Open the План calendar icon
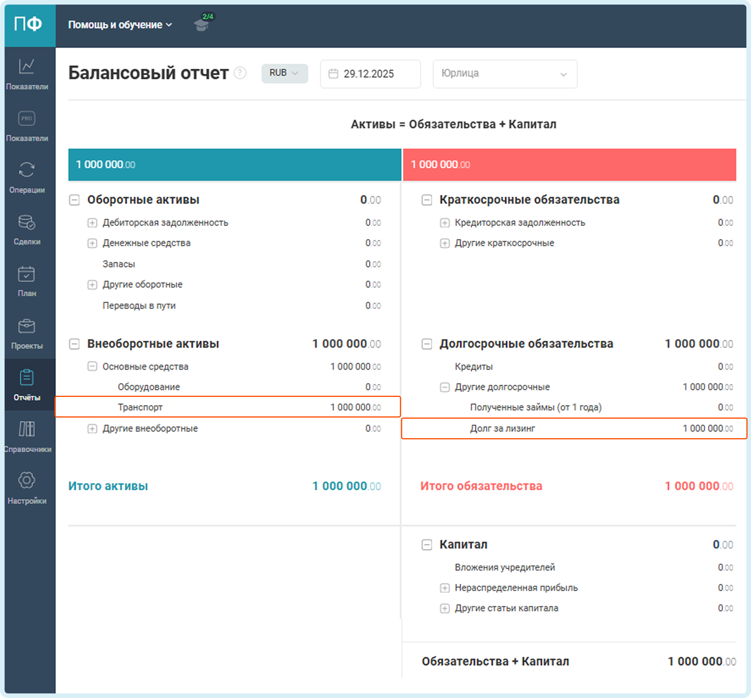 coord(26,274)
